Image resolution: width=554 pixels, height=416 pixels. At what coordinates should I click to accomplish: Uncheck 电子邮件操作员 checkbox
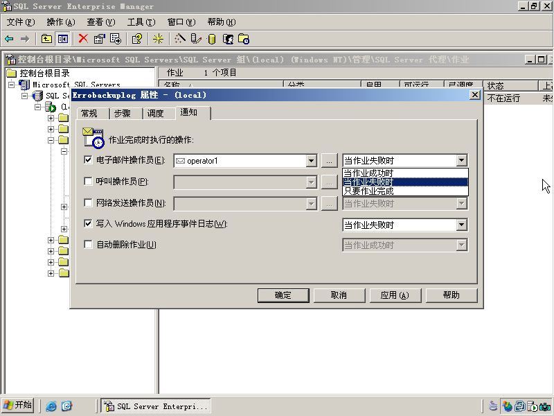88,160
